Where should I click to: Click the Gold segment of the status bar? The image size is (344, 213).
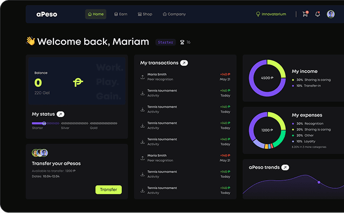click(x=104, y=123)
